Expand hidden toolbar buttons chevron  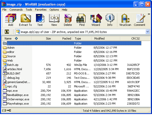pos(149,14)
